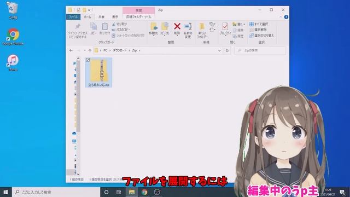Uncheck the zip file's selection checkbox
The width and height of the screenshot is (350, 197).
click(87, 60)
